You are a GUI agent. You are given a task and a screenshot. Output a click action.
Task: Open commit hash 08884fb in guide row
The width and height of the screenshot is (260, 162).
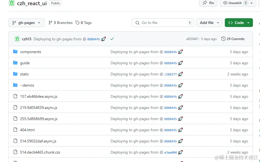171,63
